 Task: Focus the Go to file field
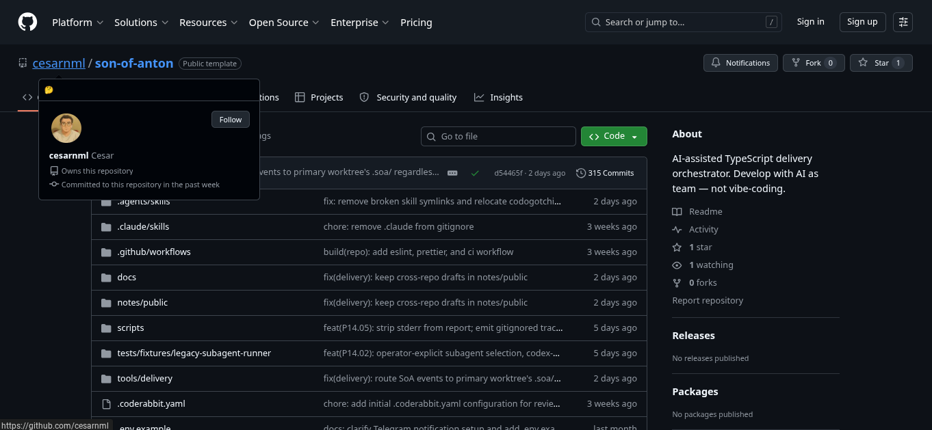(x=498, y=136)
